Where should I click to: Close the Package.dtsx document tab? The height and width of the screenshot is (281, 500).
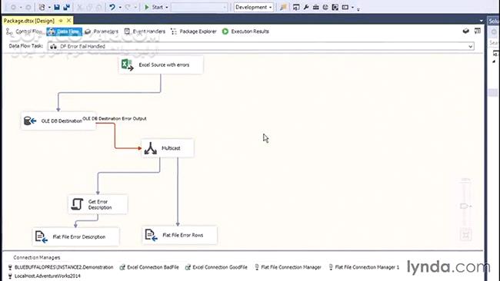[68, 21]
